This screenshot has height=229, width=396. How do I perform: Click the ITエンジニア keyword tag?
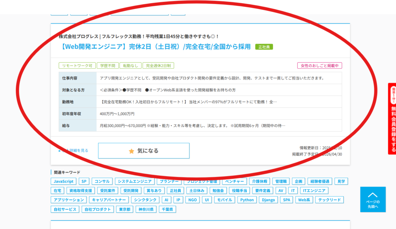[314, 191]
